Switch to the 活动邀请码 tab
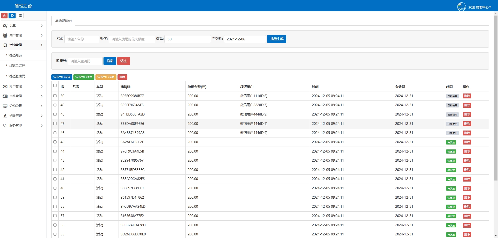Viewport: 498px width, 238px height. (63, 20)
